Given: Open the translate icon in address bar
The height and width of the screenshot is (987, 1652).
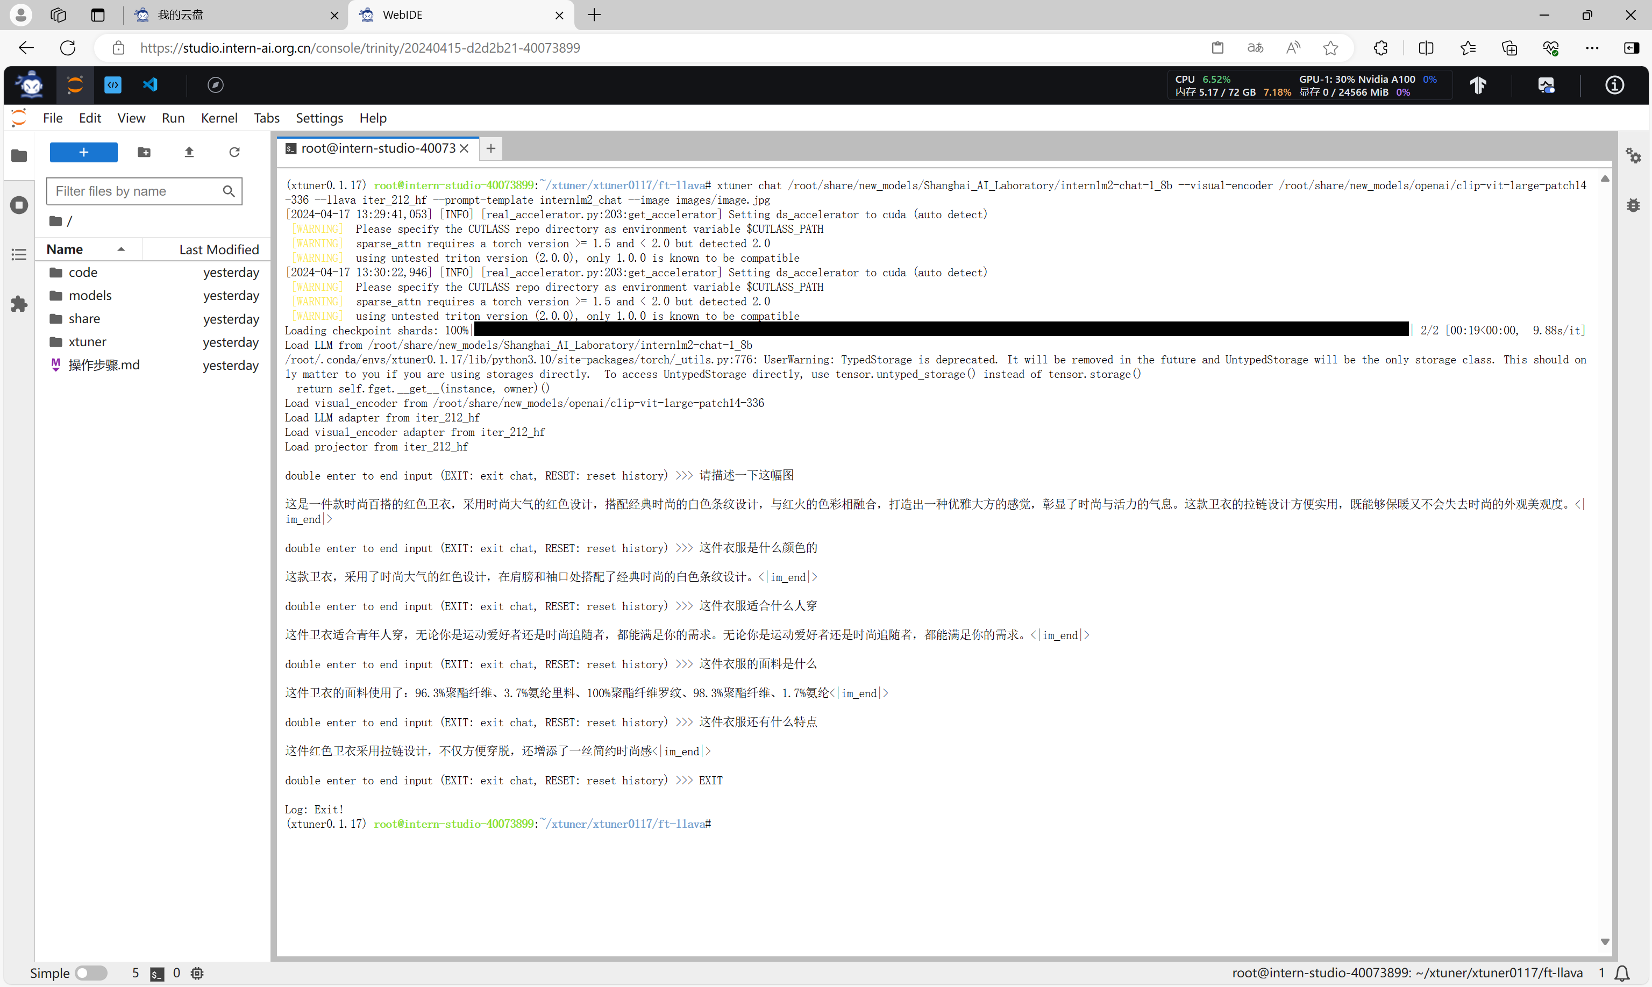Looking at the screenshot, I should pyautogui.click(x=1256, y=48).
